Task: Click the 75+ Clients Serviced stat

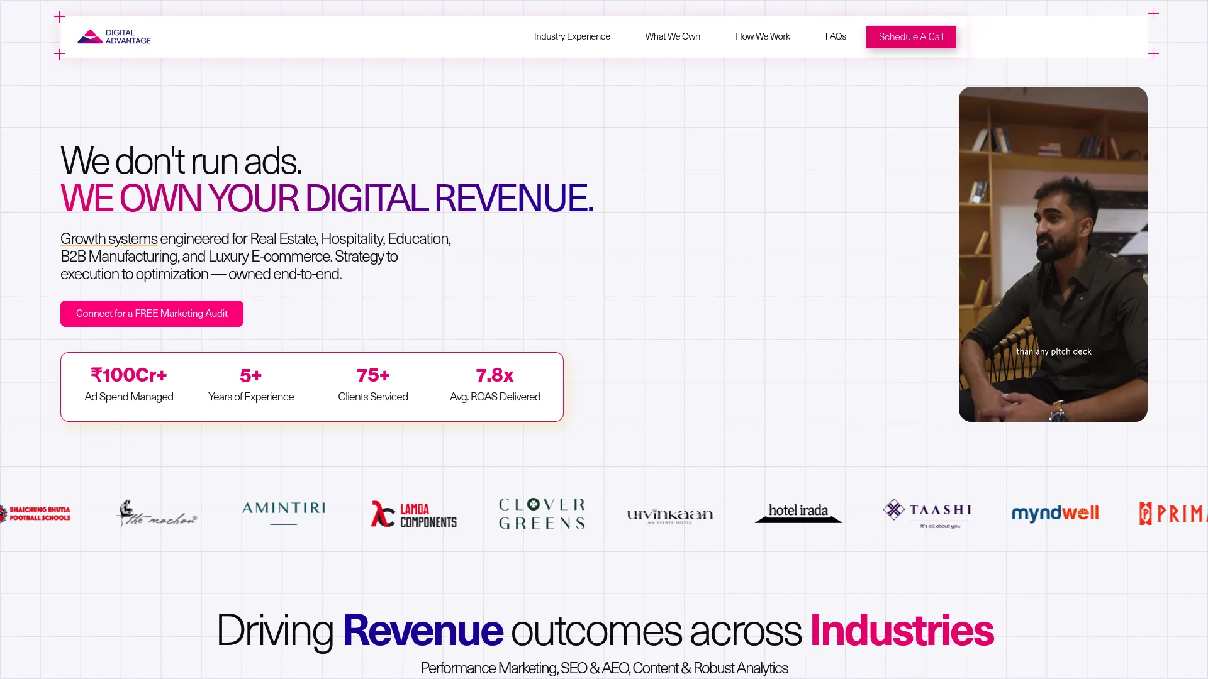Action: [x=373, y=385]
